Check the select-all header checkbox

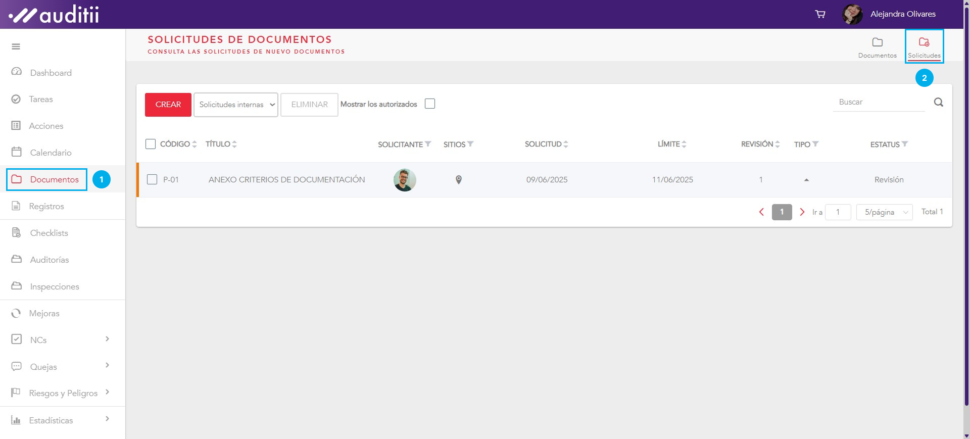(151, 144)
